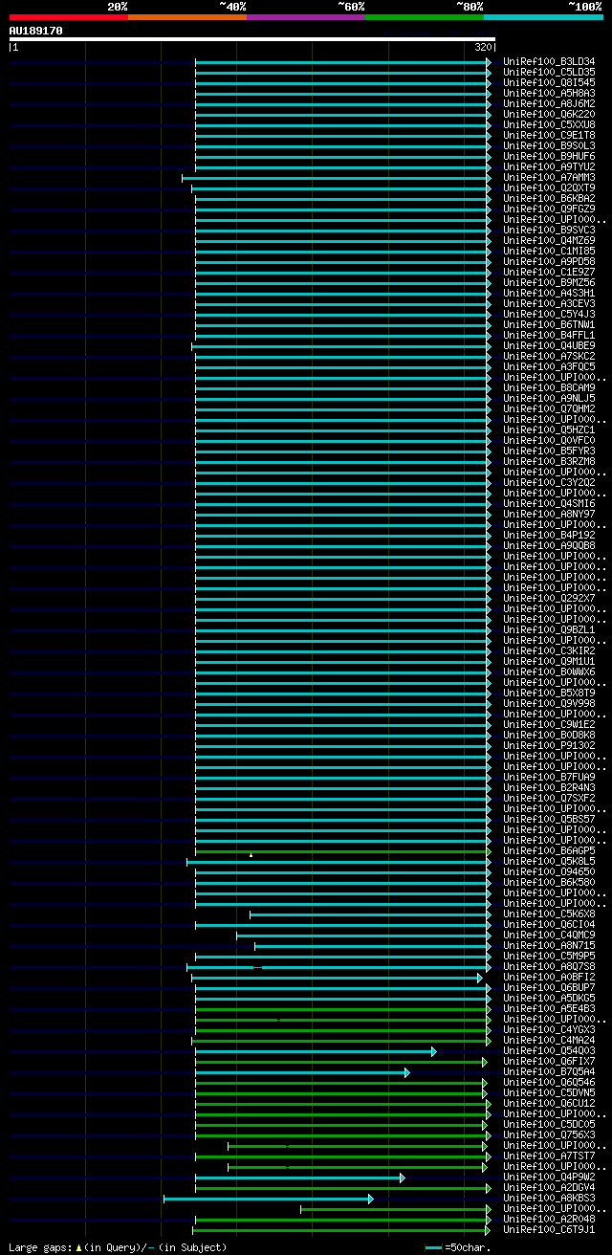This screenshot has width=612, height=1255.
Task: Click the green alignment bar for UniRef100_B6AGP5
Action: (x=342, y=851)
